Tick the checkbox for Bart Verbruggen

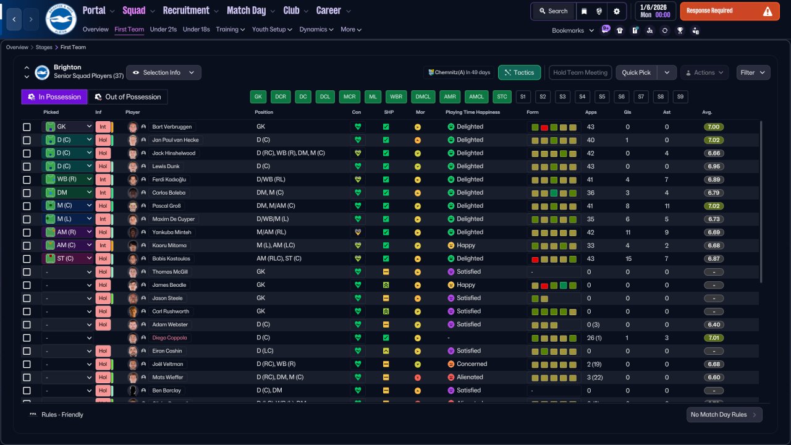point(27,127)
